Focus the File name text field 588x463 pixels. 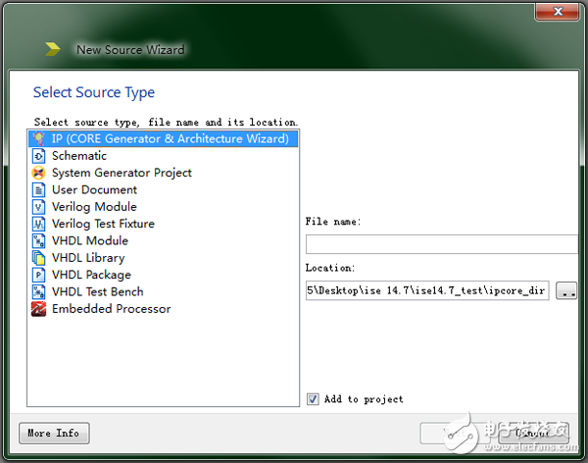(x=441, y=244)
